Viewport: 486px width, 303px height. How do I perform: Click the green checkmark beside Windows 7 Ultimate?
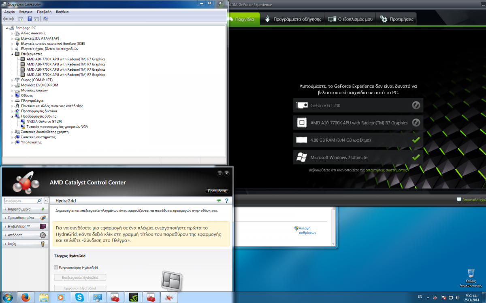pyautogui.click(x=416, y=157)
